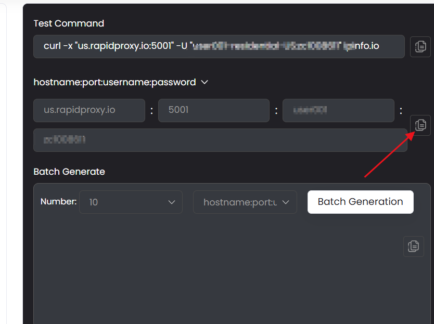Viewport: 434px width, 324px height.
Task: Copy the hostname:port:username:password credentials
Action: tap(420, 125)
